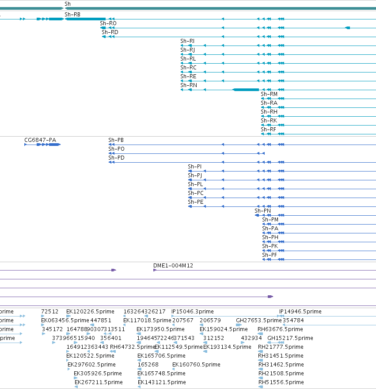Screen dimensions: 376x389
Task: Select the Sh-RI transcript label
Action: click(187, 41)
